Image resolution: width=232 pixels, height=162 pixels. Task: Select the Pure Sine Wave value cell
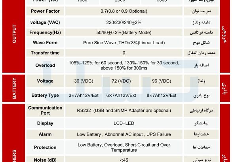point(124,43)
